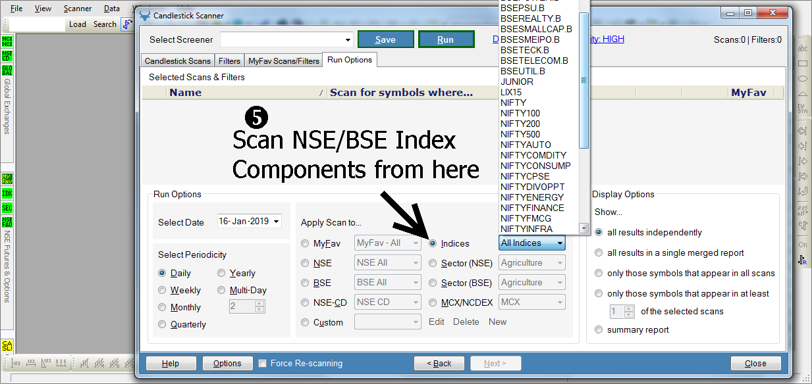Viewport: 812px width, 384px height.
Task: Expand the BSE All dropdown
Action: point(388,283)
